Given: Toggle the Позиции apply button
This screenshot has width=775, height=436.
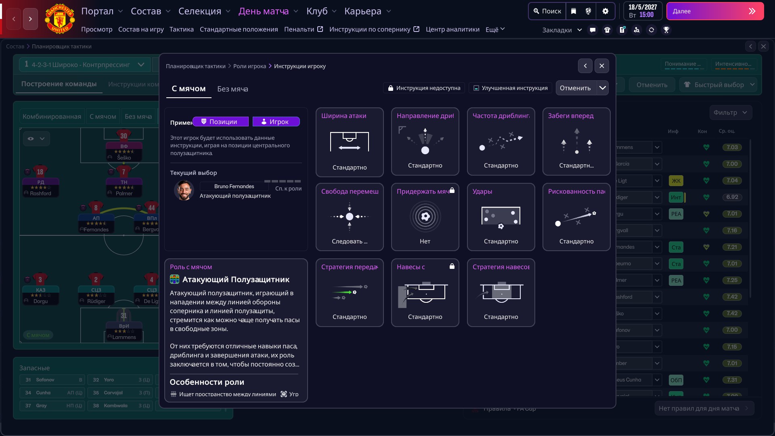Looking at the screenshot, I should [220, 122].
